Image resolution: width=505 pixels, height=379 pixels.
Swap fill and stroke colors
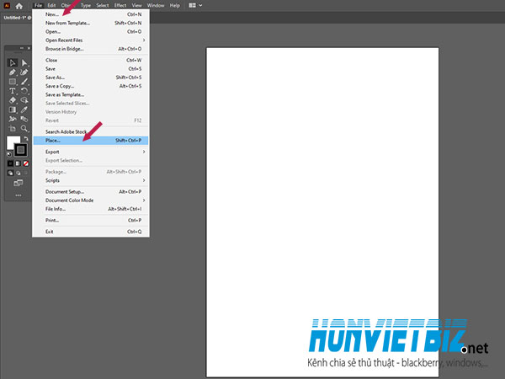click(x=26, y=139)
